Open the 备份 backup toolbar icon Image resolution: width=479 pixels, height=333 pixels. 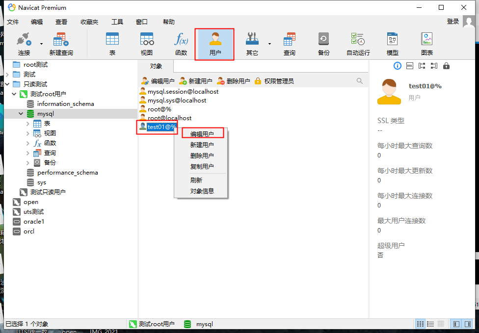(x=323, y=44)
